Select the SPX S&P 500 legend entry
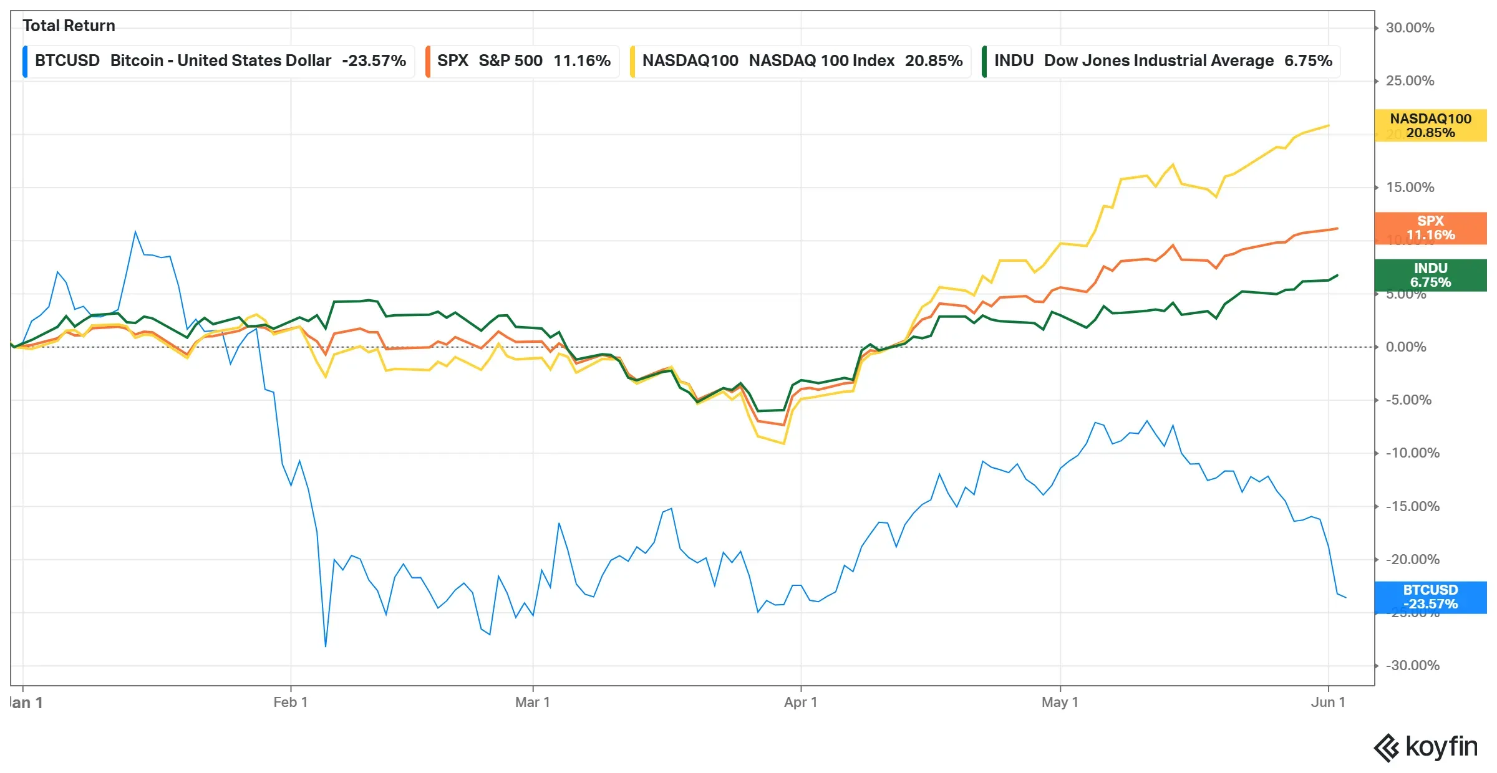Image resolution: width=1497 pixels, height=773 pixels. point(522,61)
